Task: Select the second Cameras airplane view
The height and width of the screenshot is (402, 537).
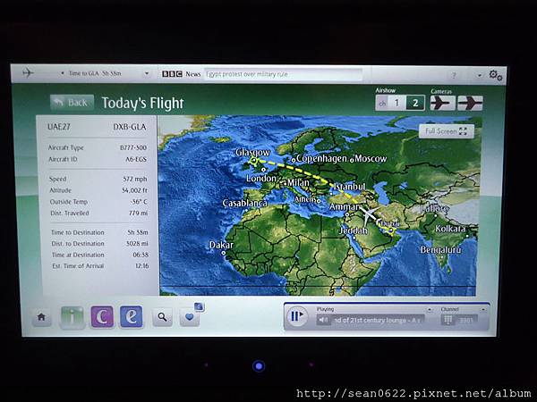Action: point(470,103)
